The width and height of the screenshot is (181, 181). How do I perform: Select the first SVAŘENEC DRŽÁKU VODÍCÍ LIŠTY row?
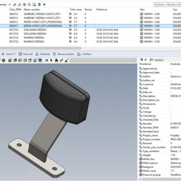coord(90,14)
